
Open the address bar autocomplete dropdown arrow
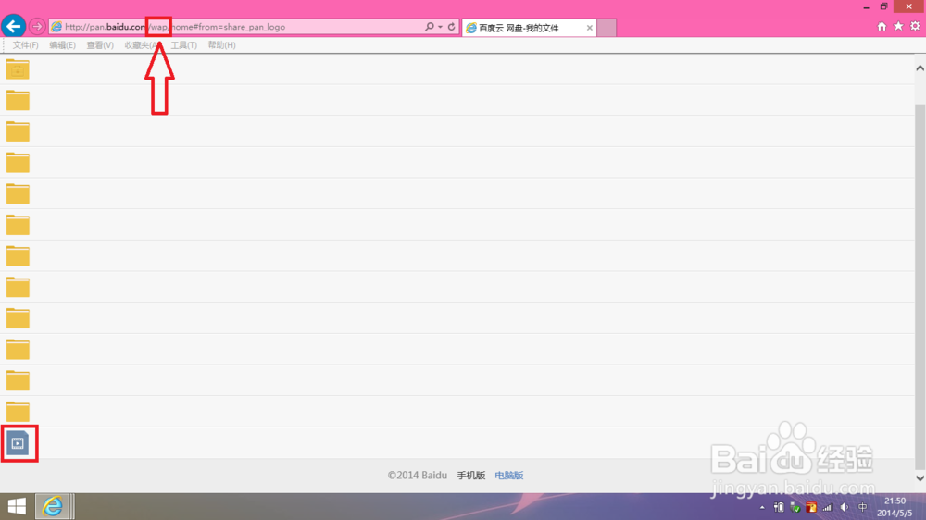[x=440, y=27]
